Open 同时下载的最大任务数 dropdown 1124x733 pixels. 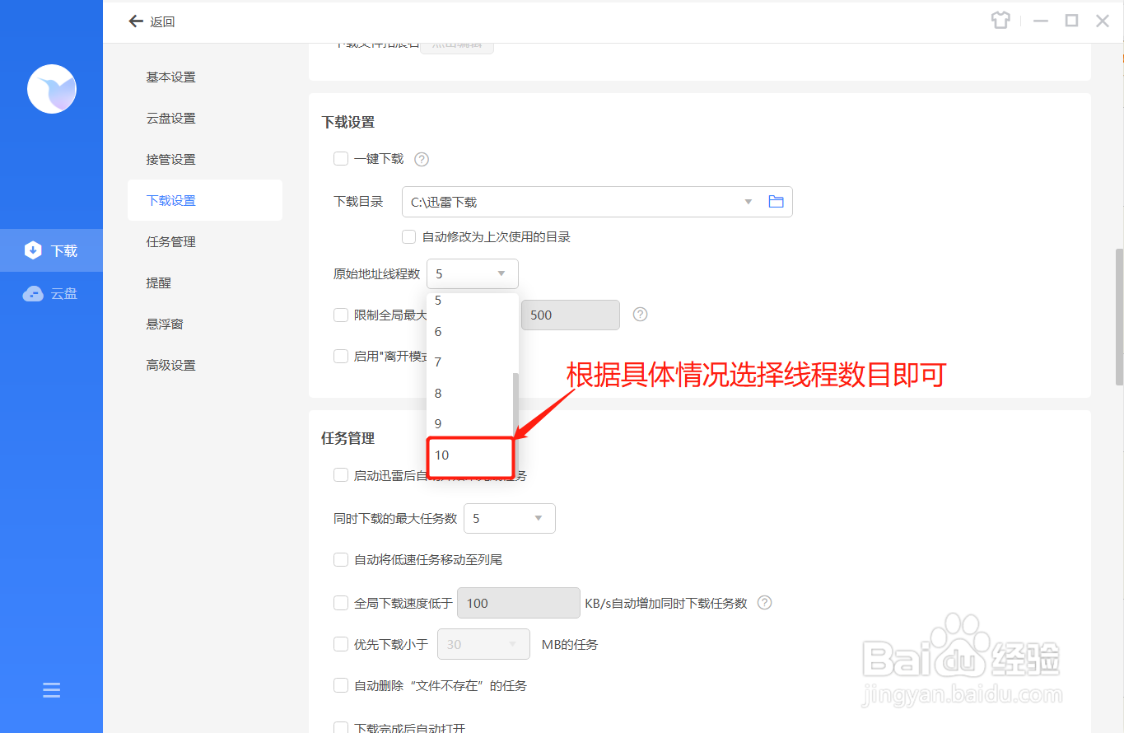click(x=510, y=519)
